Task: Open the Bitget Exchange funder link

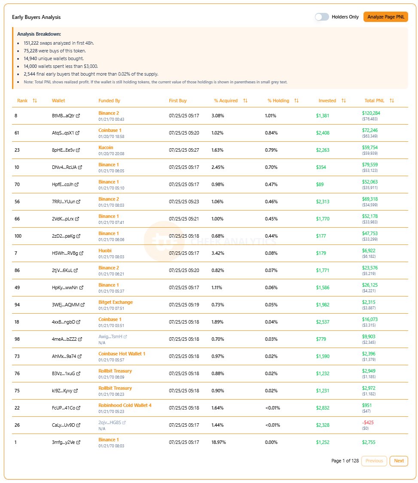Action: click(116, 302)
